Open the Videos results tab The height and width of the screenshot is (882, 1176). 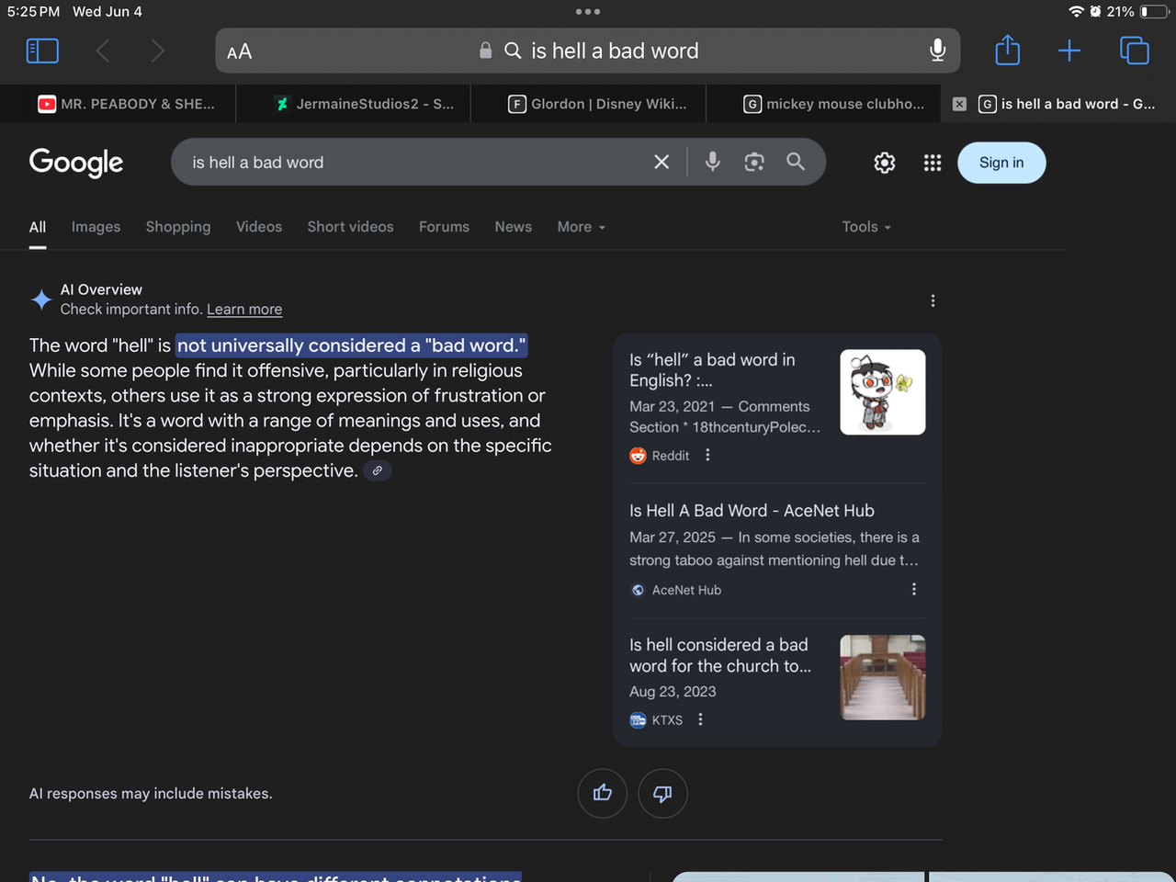[259, 227]
